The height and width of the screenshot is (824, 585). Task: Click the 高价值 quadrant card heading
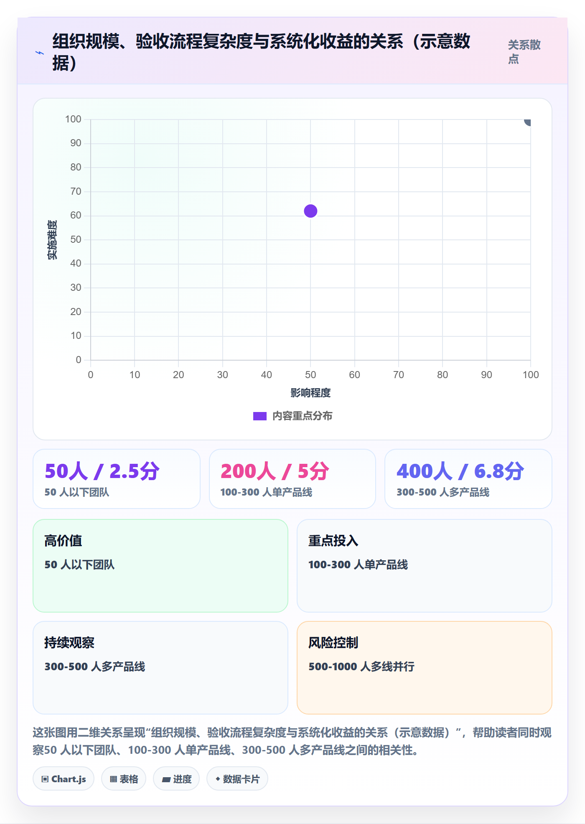click(63, 541)
